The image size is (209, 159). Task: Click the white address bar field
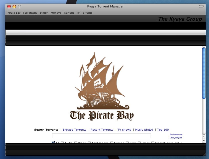click(106, 33)
